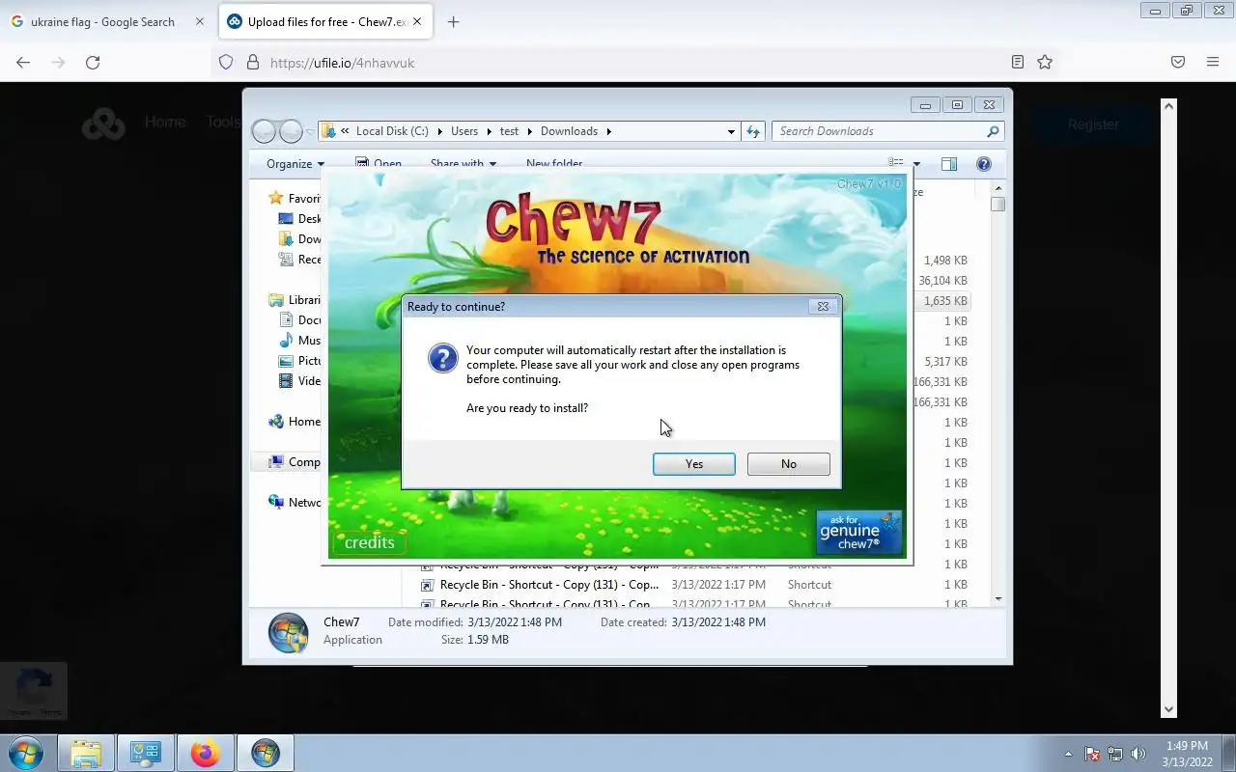Image resolution: width=1236 pixels, height=772 pixels.
Task: Click the Explorer file list scrollbar
Action: click(x=997, y=396)
